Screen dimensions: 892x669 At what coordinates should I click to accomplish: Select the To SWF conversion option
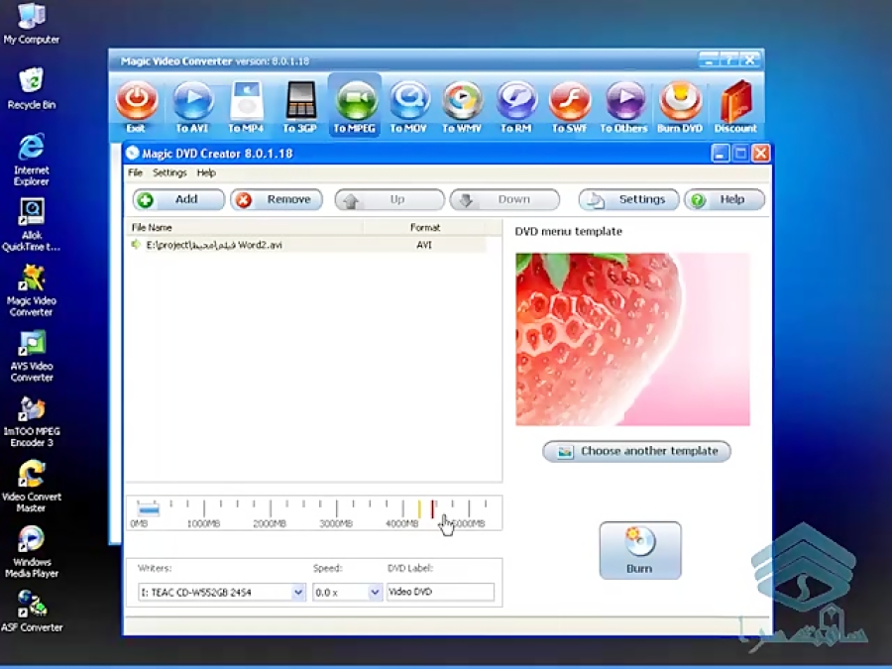[570, 104]
